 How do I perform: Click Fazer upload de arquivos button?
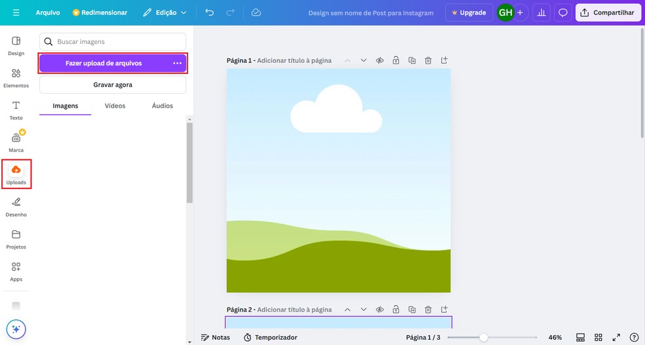click(x=104, y=64)
